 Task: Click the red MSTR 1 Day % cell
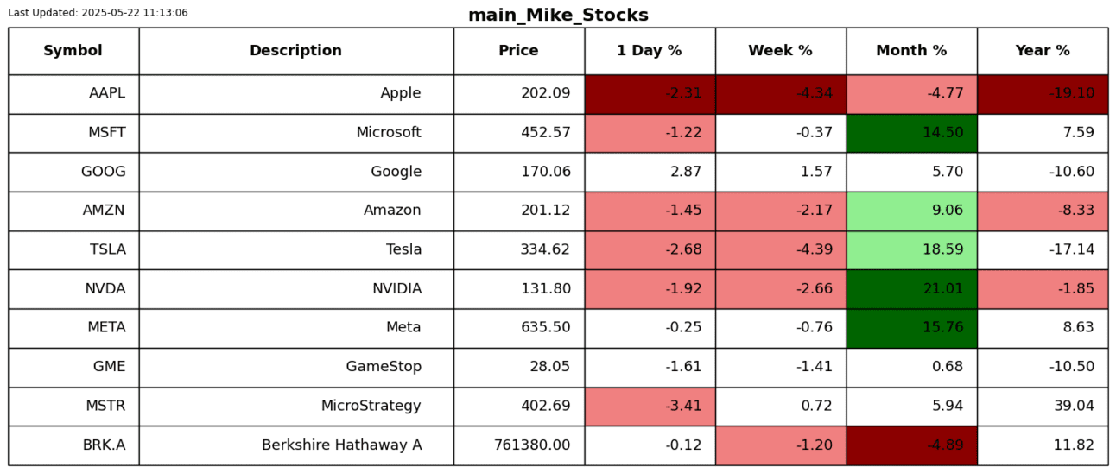coord(650,407)
